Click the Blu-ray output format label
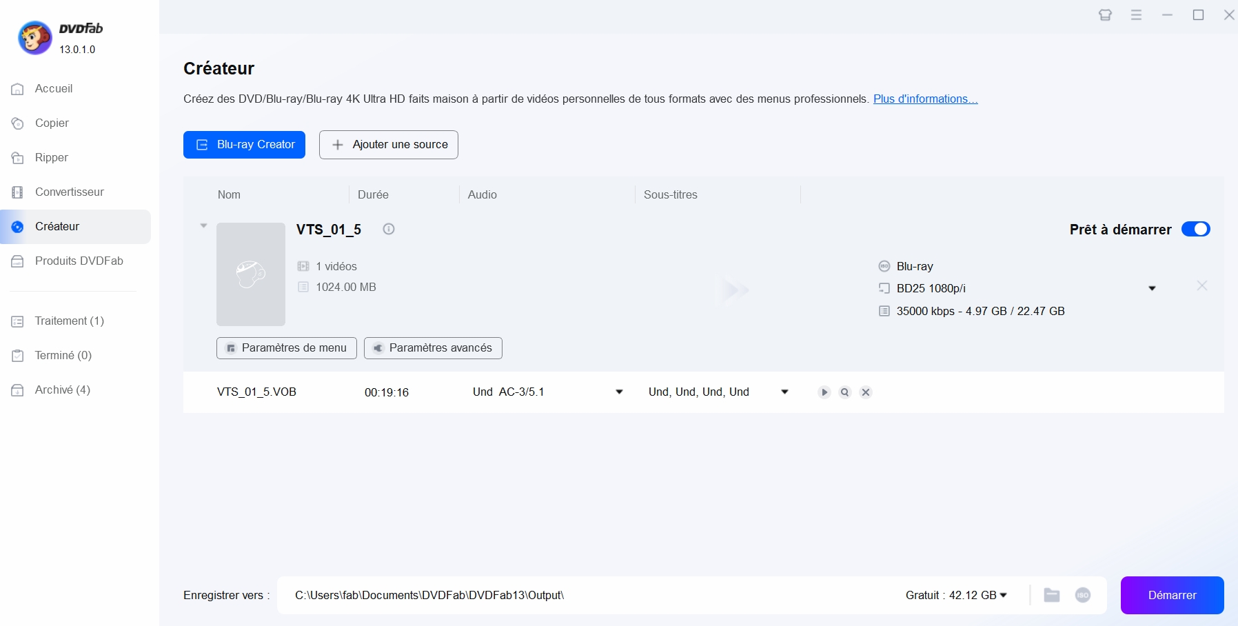The image size is (1238, 626). pos(915,267)
